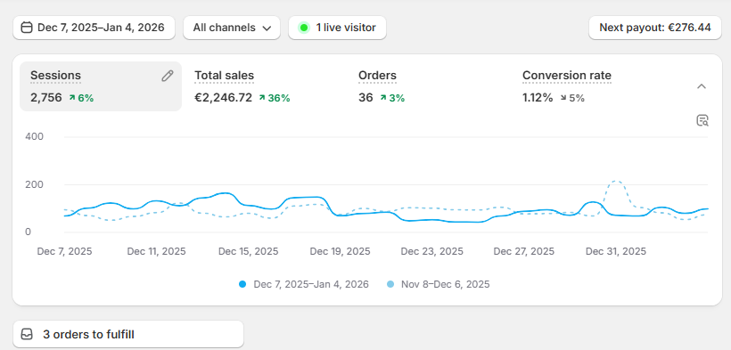
Task: Open the All channels dropdown
Action: coord(232,28)
